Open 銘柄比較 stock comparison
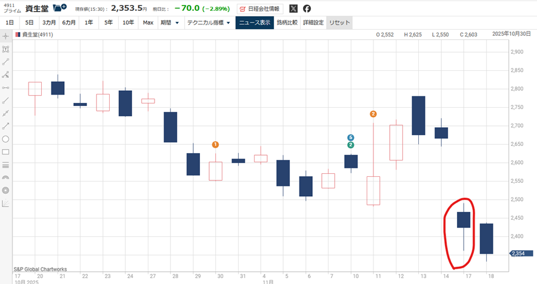The width and height of the screenshot is (537, 284). [287, 22]
